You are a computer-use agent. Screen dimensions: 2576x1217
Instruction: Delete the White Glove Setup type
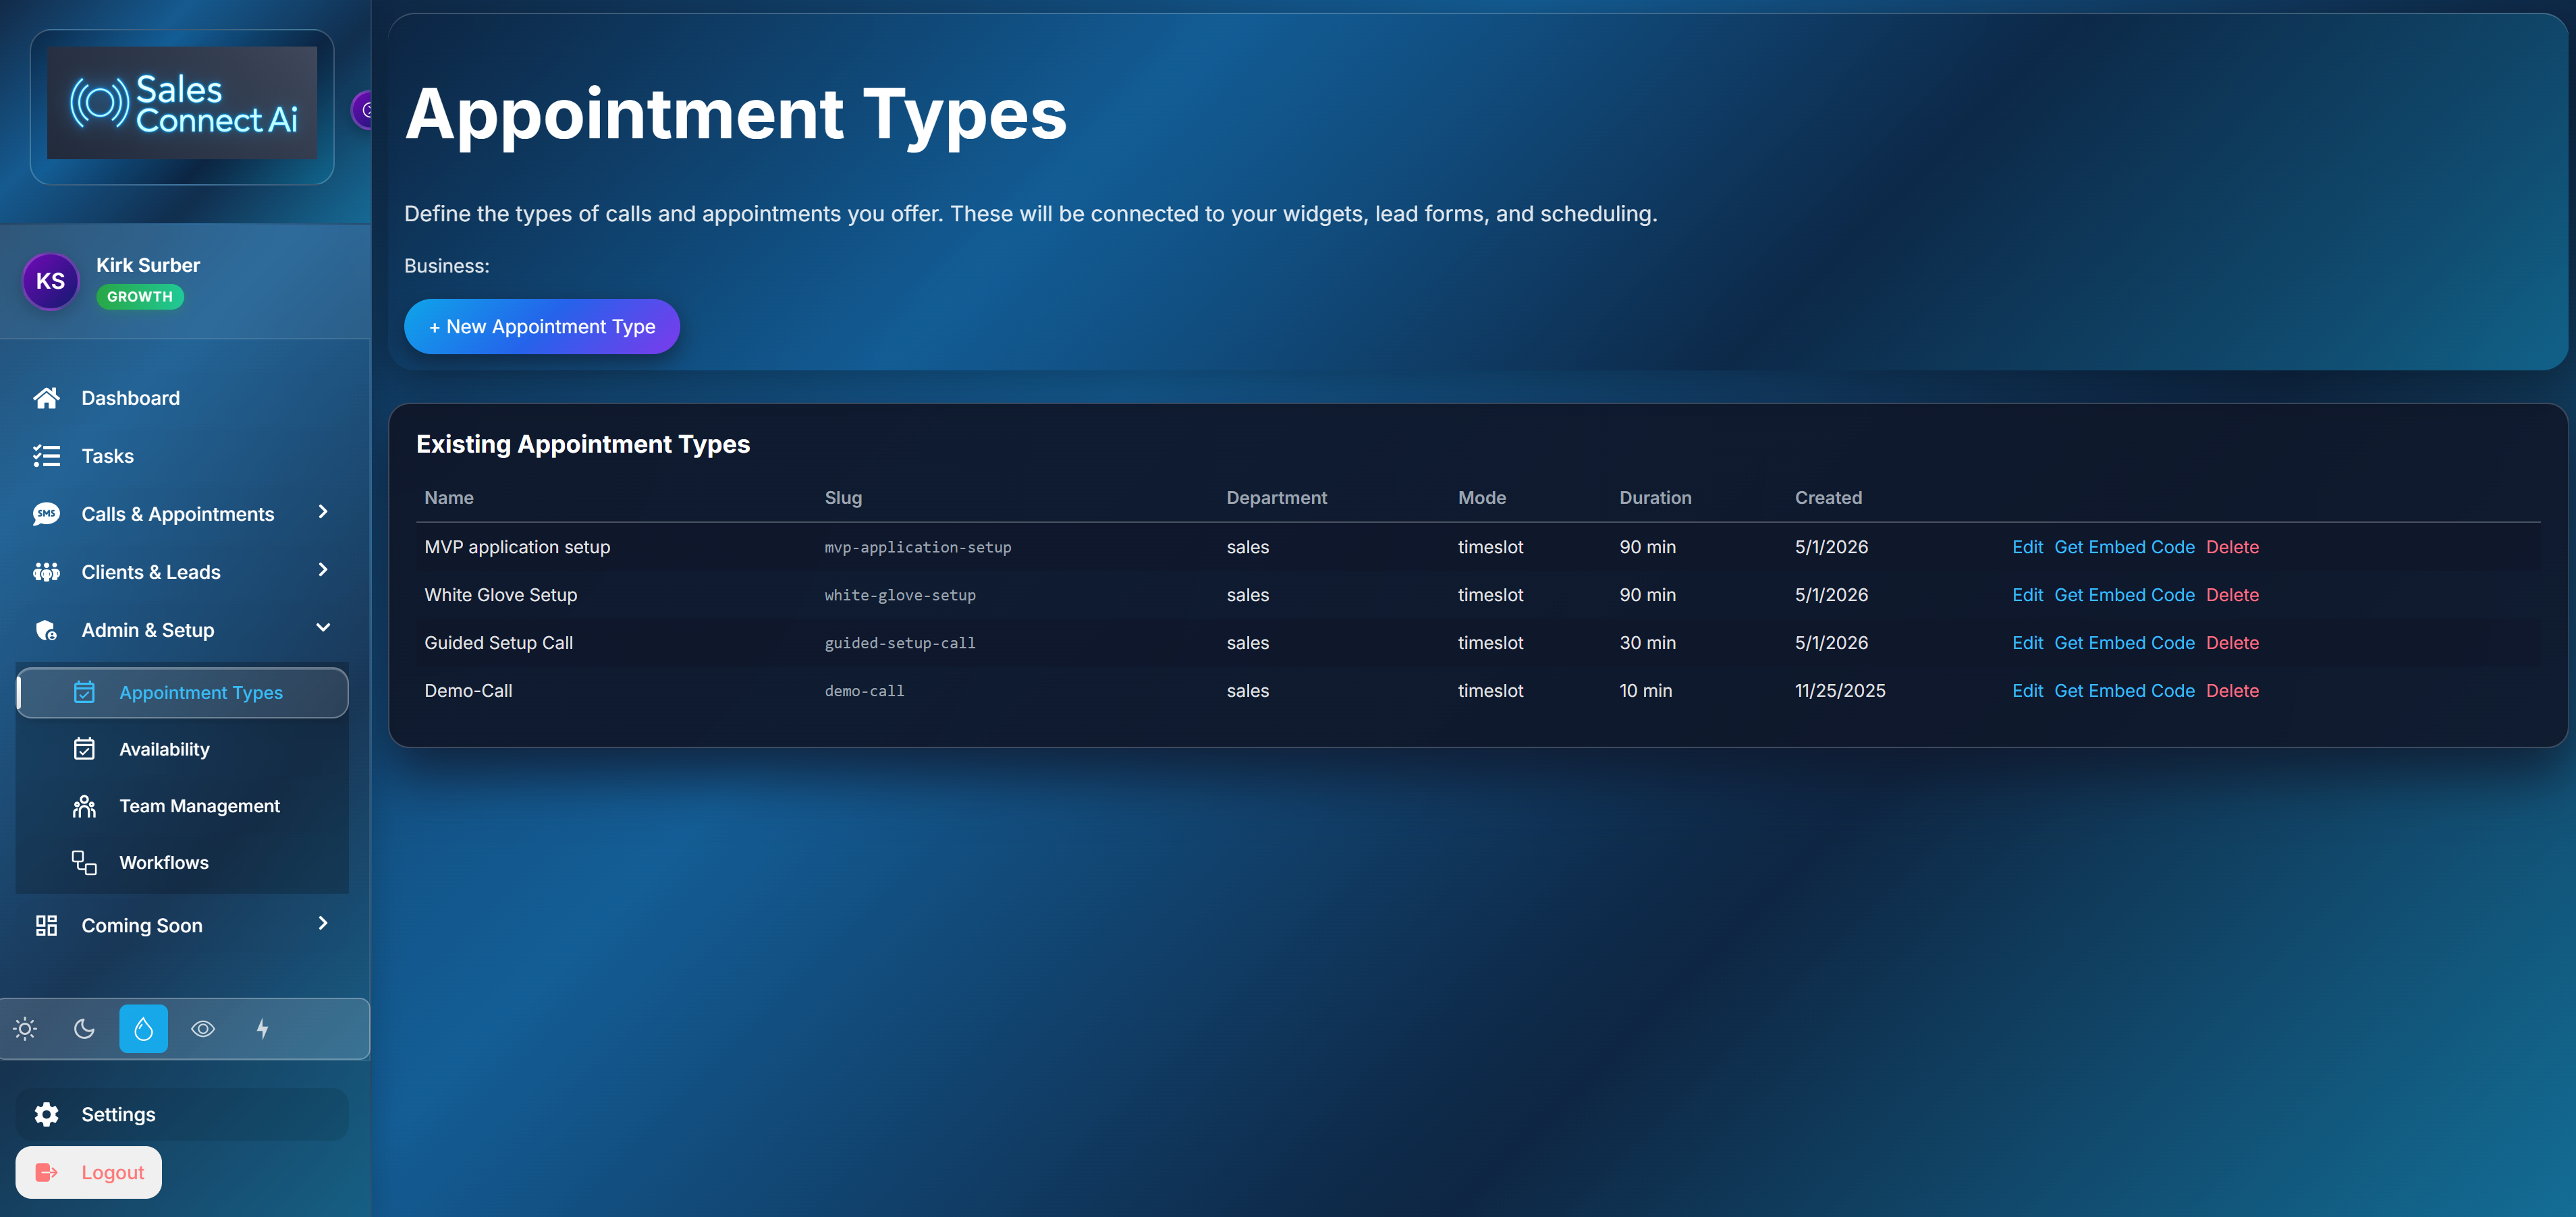tap(2232, 595)
